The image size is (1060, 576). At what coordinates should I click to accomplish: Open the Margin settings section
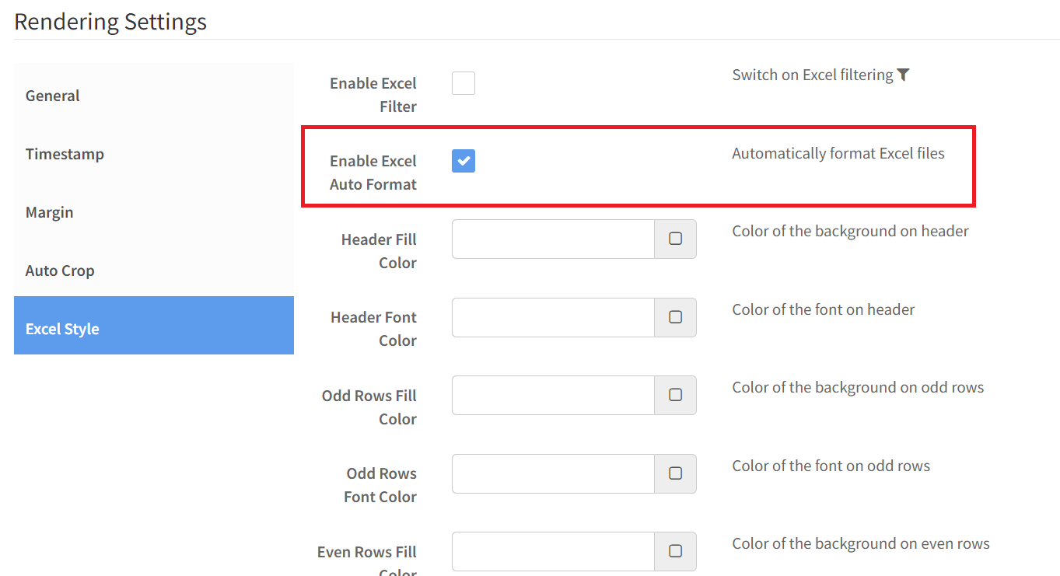(x=49, y=212)
